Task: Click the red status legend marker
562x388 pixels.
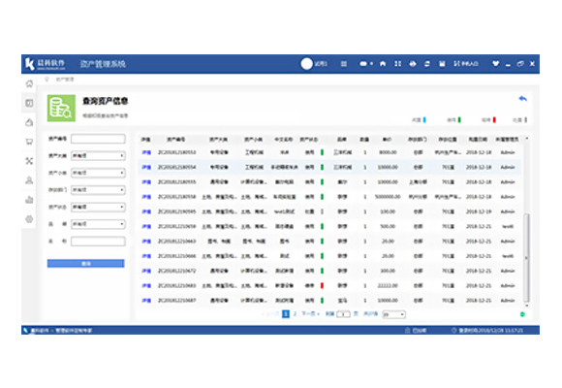Action: tap(494, 120)
